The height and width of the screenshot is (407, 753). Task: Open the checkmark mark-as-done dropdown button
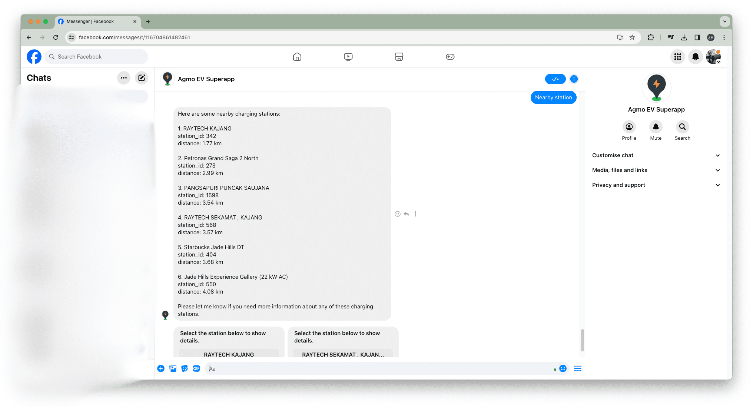click(555, 79)
